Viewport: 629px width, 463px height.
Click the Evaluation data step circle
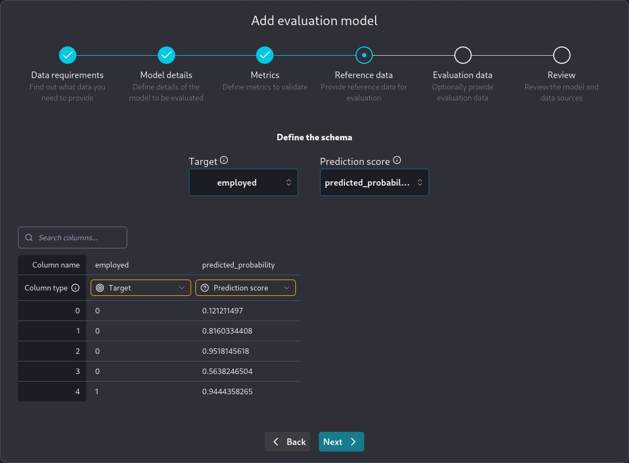click(462, 55)
